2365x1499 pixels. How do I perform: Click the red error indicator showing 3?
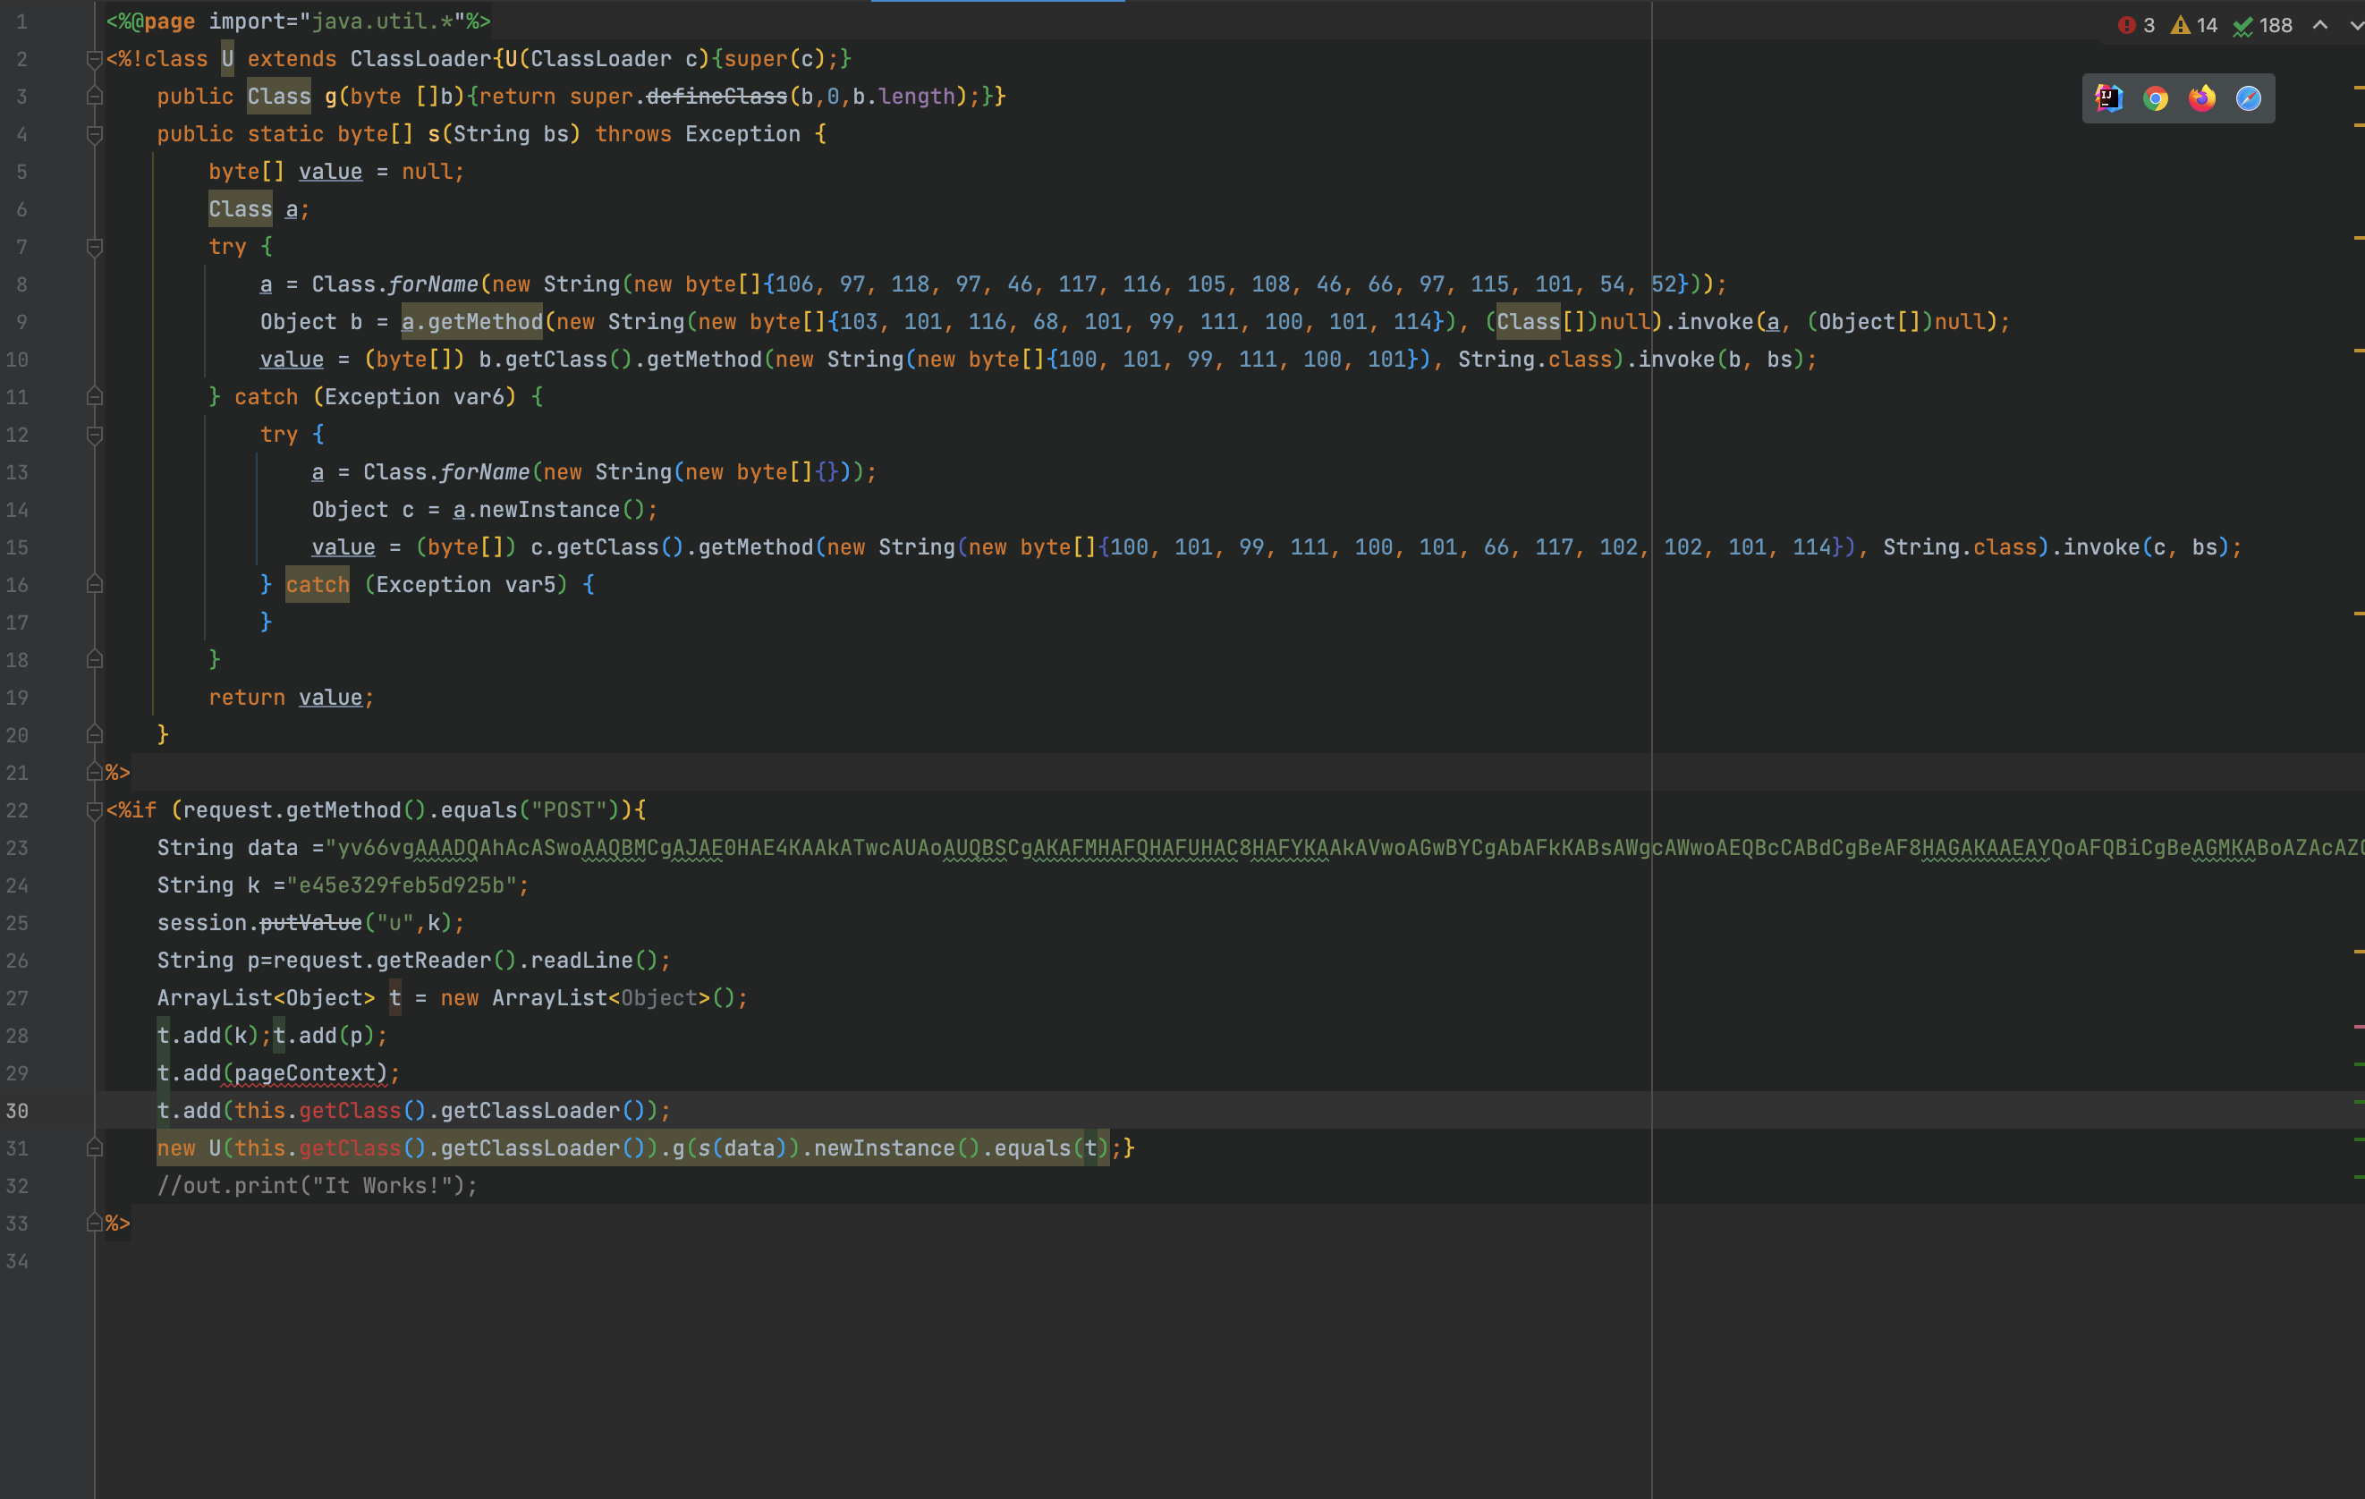2136,26
